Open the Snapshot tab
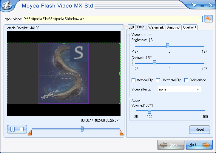 click(x=174, y=27)
